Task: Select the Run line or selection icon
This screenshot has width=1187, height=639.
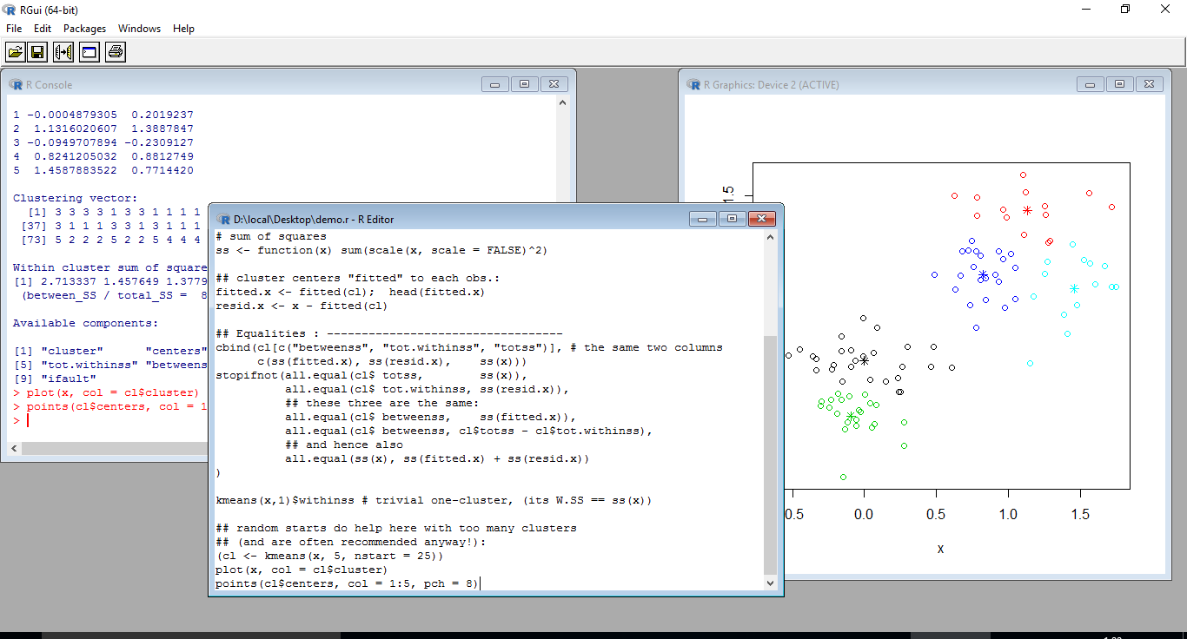Action: tap(63, 51)
